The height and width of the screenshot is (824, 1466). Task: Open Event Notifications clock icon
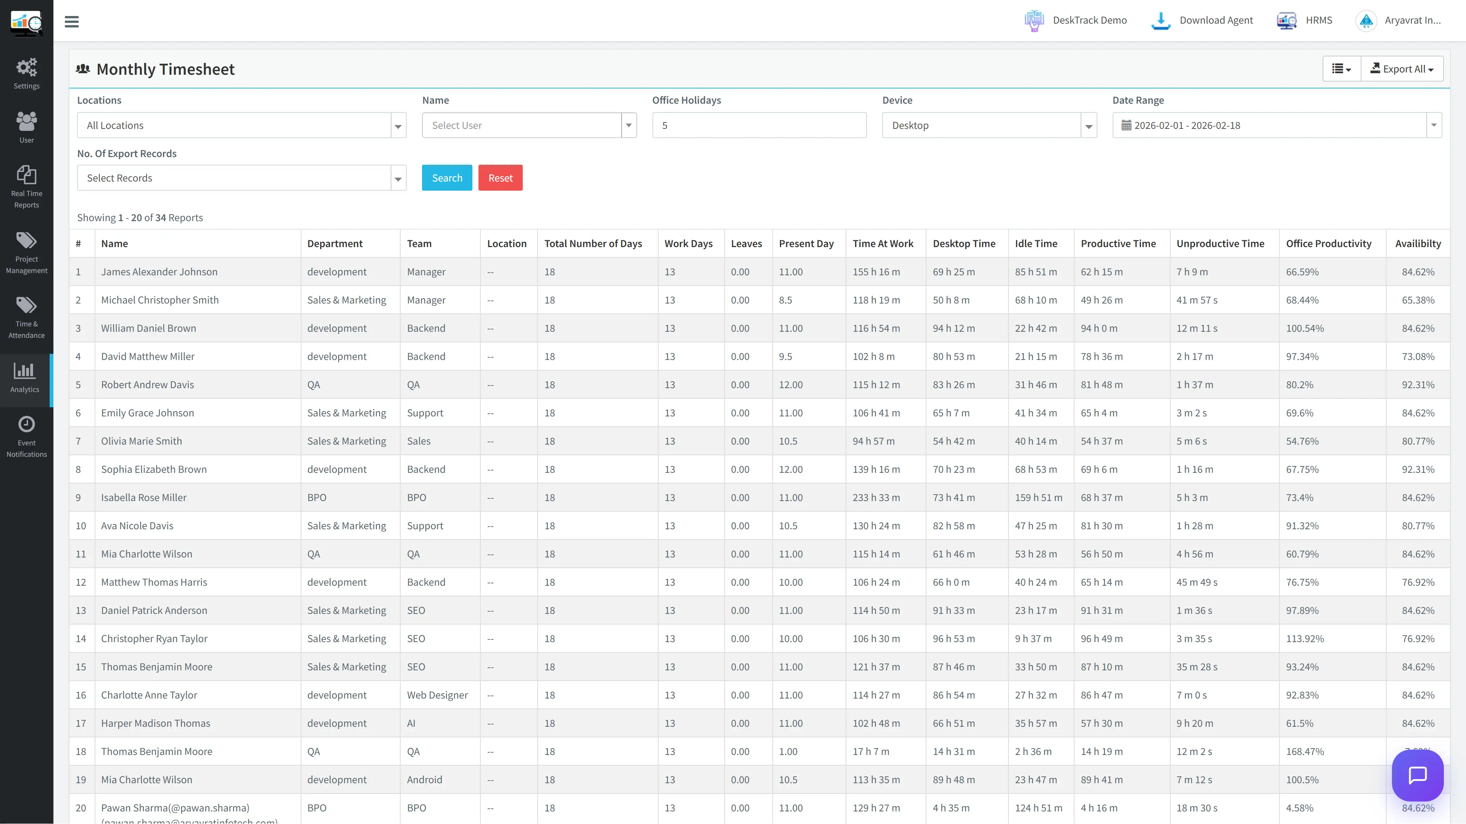[x=26, y=424]
